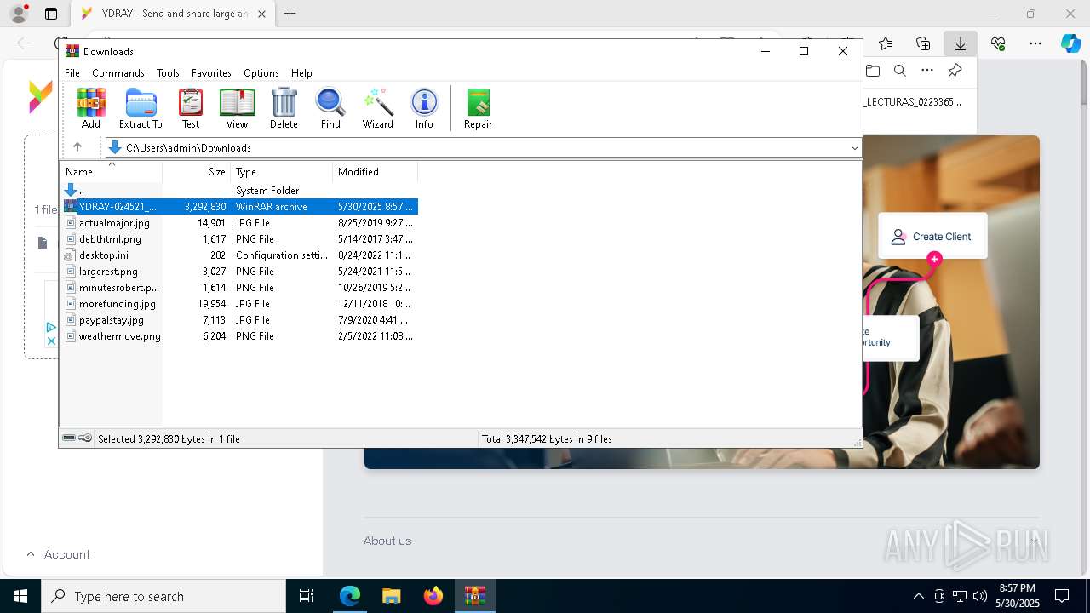Click the YDRAY browser tab
Image resolution: width=1090 pixels, height=613 pixels.
173,14
